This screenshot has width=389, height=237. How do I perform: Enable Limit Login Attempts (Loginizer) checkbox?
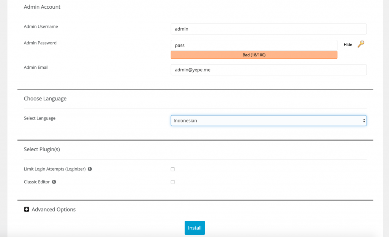(x=173, y=169)
